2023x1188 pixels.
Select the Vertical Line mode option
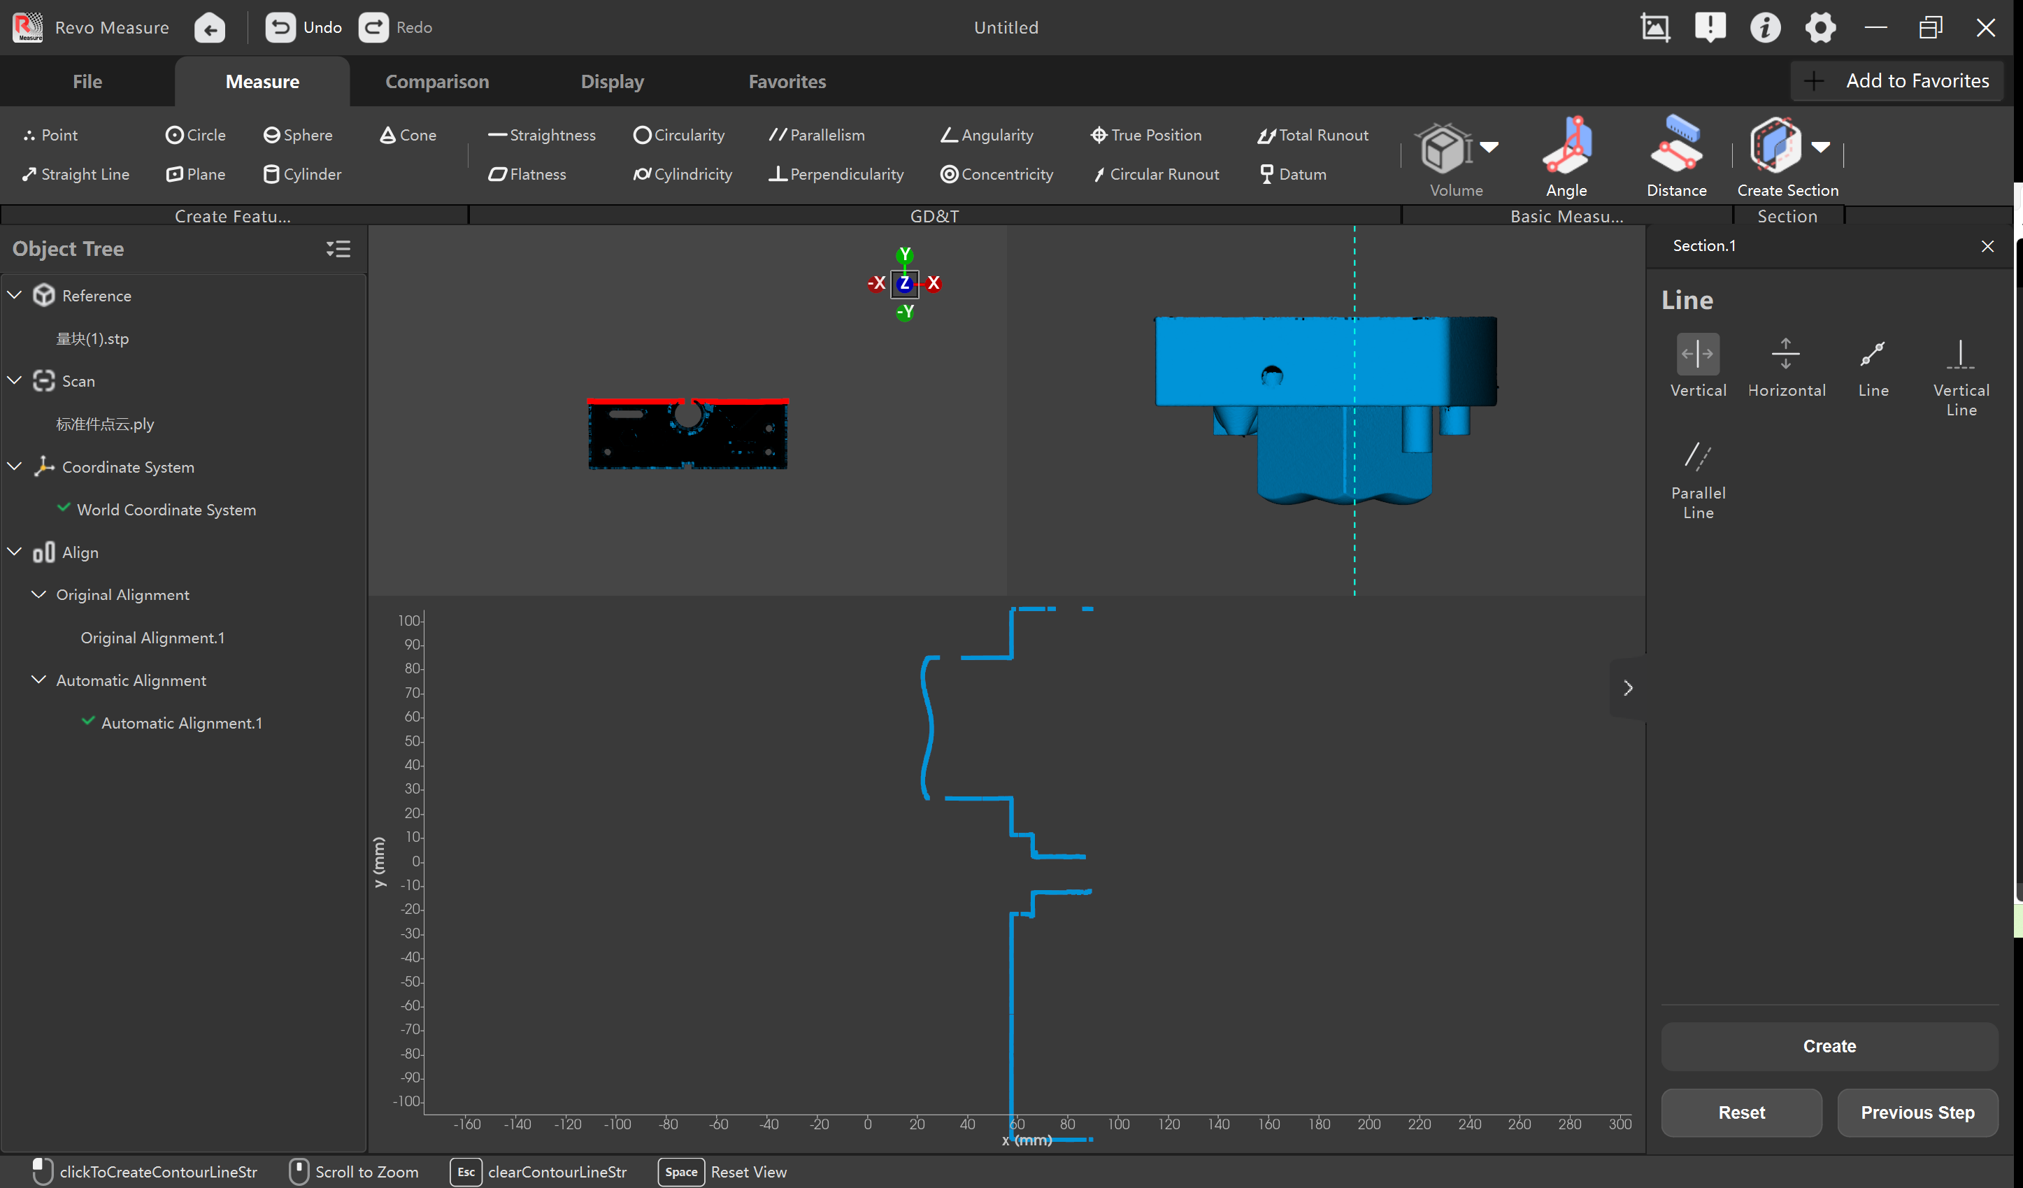(x=1960, y=375)
